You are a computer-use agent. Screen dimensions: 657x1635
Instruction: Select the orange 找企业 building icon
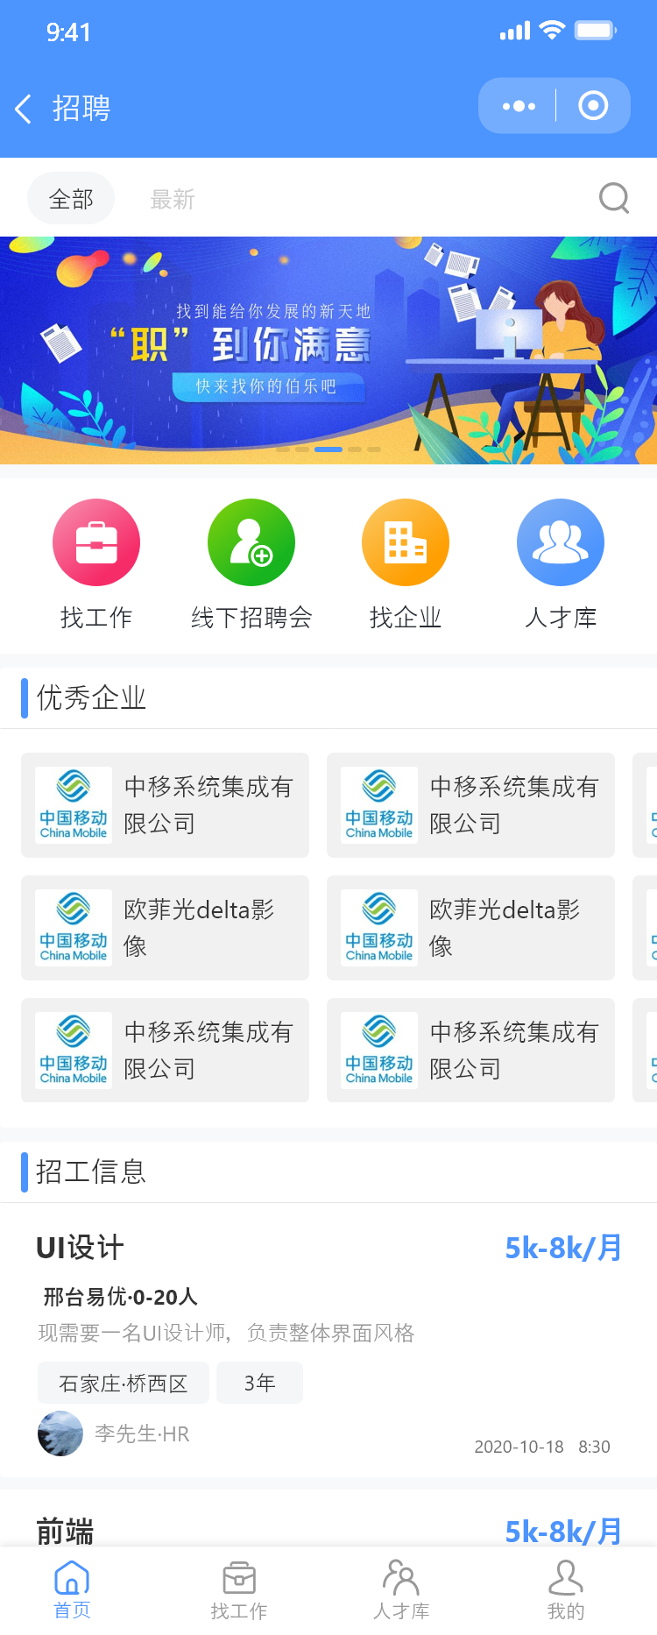406,542
